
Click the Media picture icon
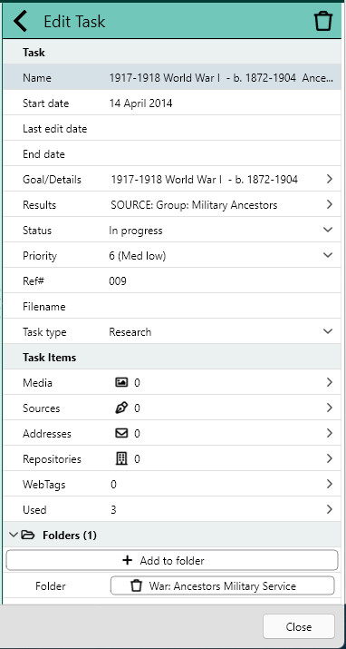(x=121, y=382)
